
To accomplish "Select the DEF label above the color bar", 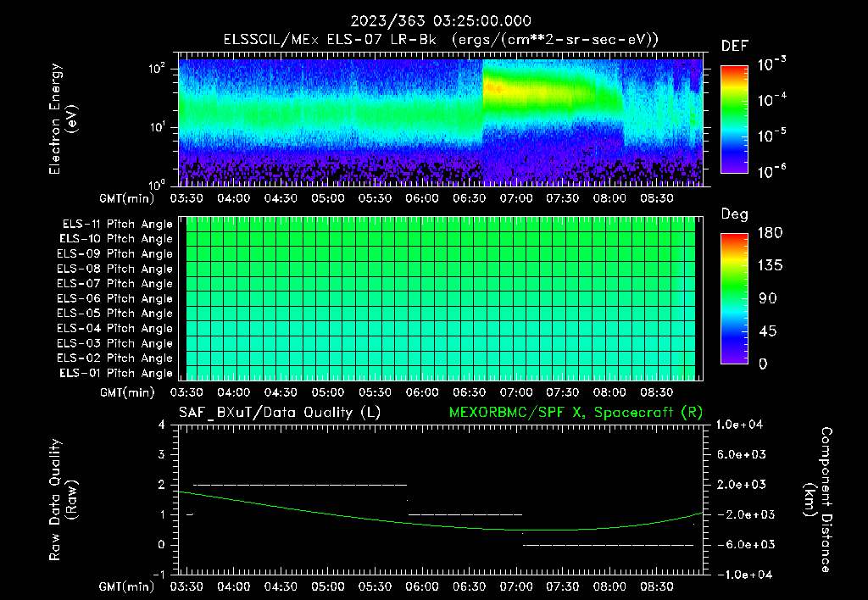I will pyautogui.click(x=734, y=47).
